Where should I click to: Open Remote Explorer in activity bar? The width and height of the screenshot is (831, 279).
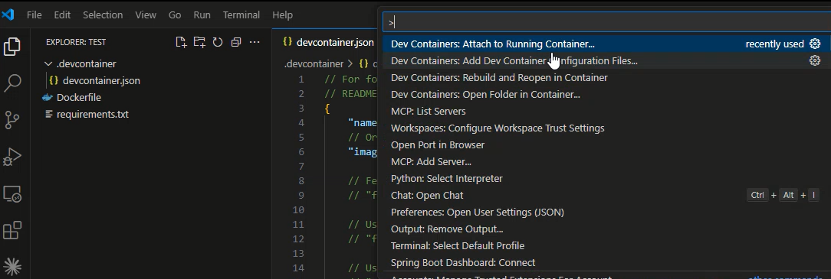tap(12, 194)
